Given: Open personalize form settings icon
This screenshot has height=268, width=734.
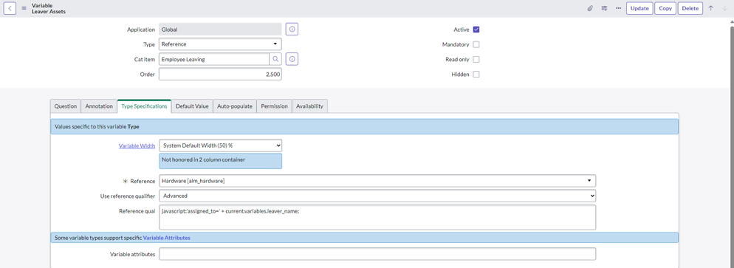Looking at the screenshot, I should (604, 8).
